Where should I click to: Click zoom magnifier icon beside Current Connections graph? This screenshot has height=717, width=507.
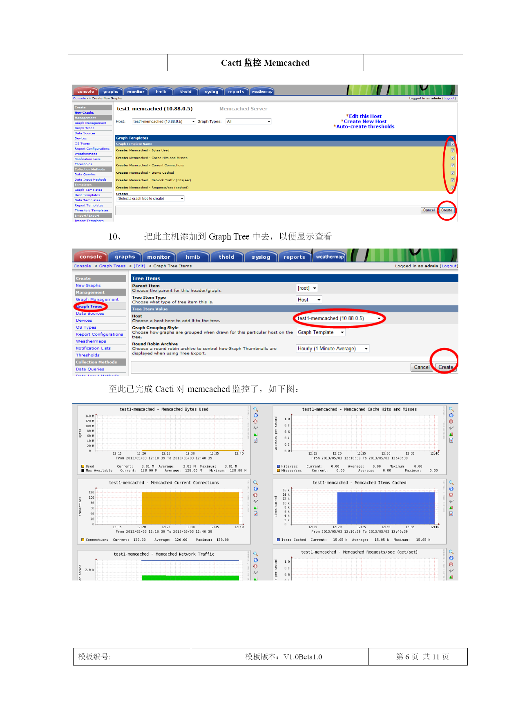(x=256, y=483)
